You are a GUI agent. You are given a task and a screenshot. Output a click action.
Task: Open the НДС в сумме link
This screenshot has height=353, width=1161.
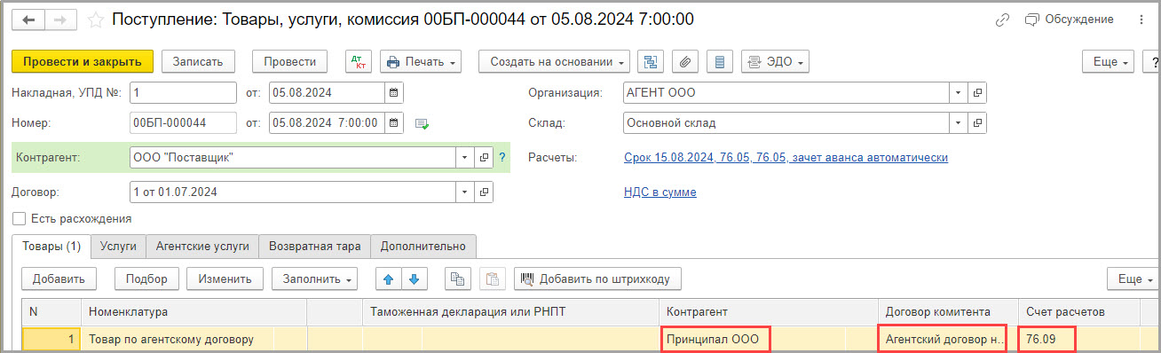(x=660, y=192)
